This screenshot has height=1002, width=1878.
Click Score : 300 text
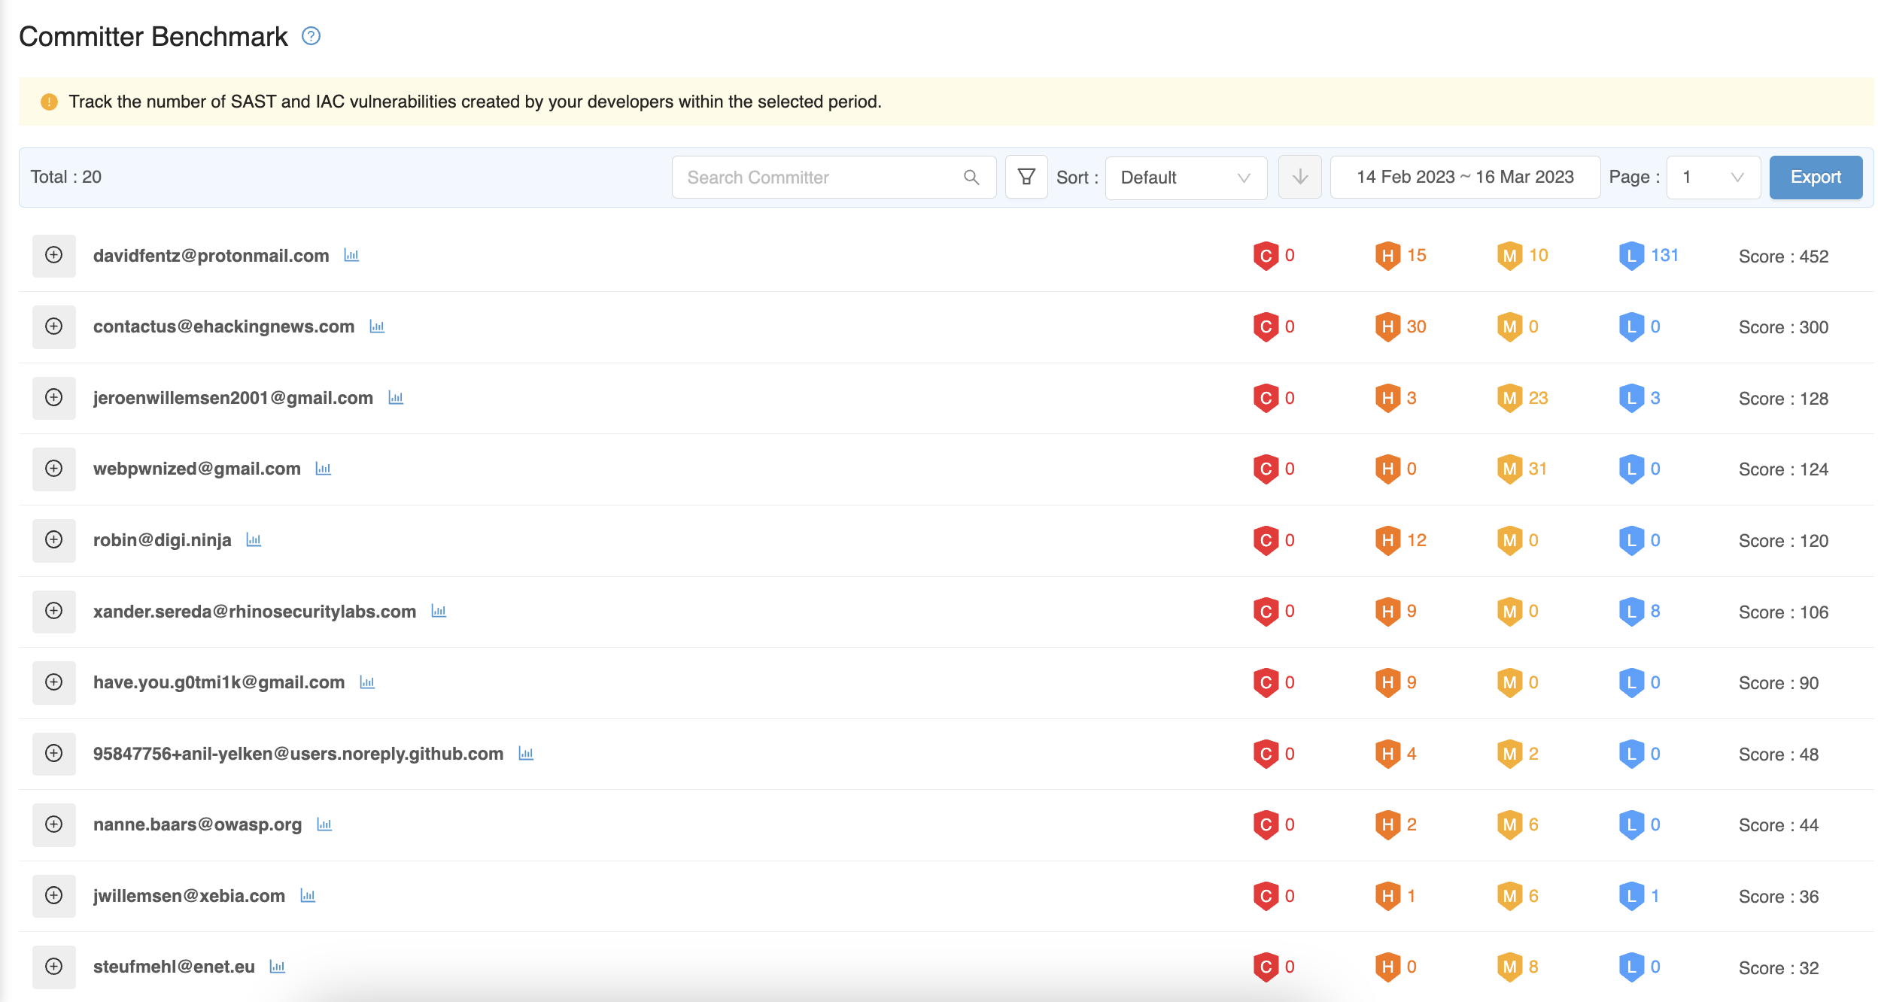point(1783,327)
